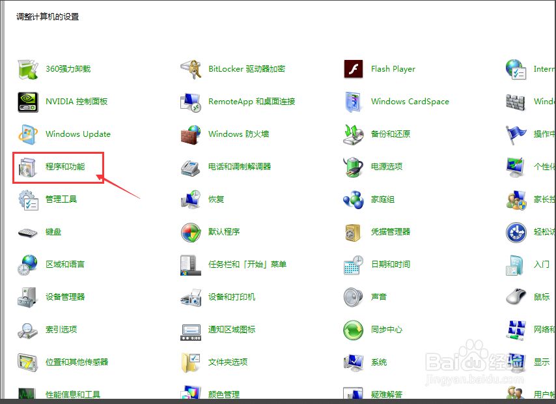Viewport: 556px width, 404px height.
Task: Open the 备份和还原 link
Action: (391, 134)
